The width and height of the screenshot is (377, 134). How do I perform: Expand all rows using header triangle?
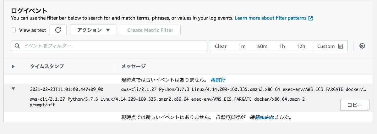click(x=13, y=66)
